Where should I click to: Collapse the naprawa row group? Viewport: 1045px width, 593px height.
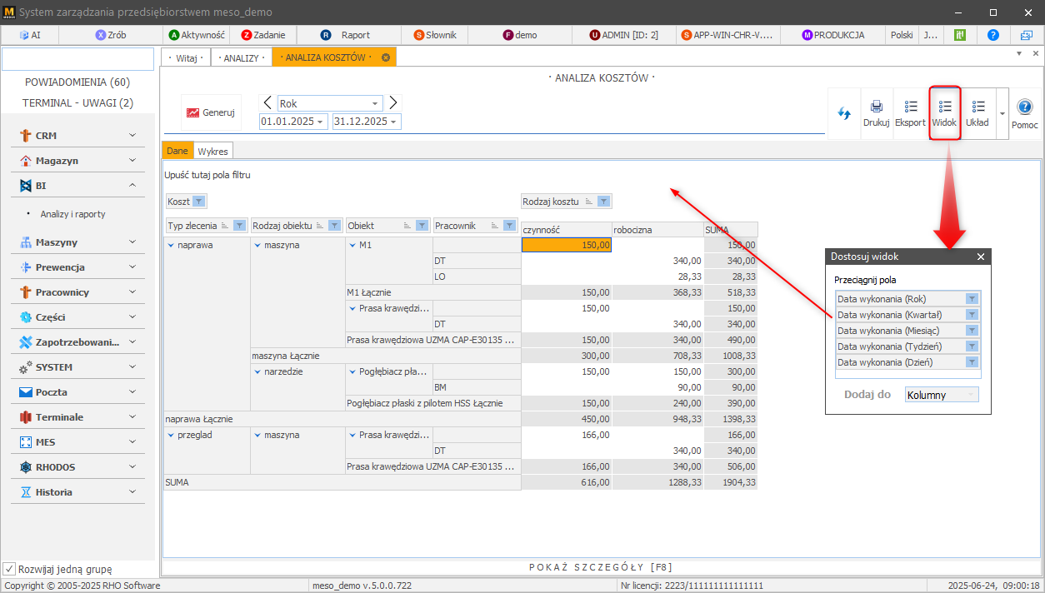[171, 245]
